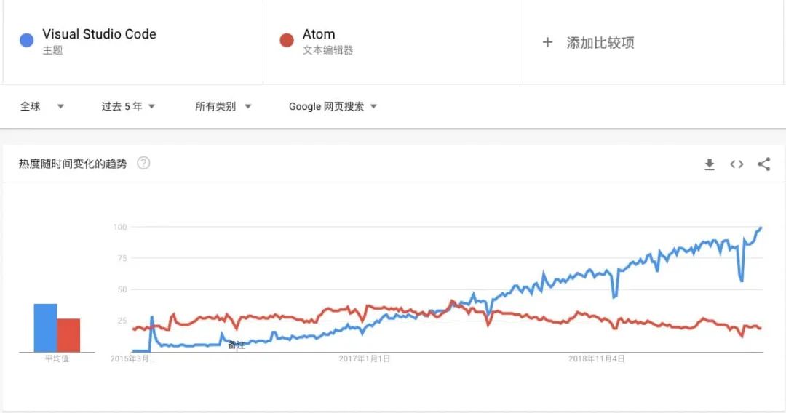
Task: Click the red Atom color dot
Action: click(x=287, y=41)
